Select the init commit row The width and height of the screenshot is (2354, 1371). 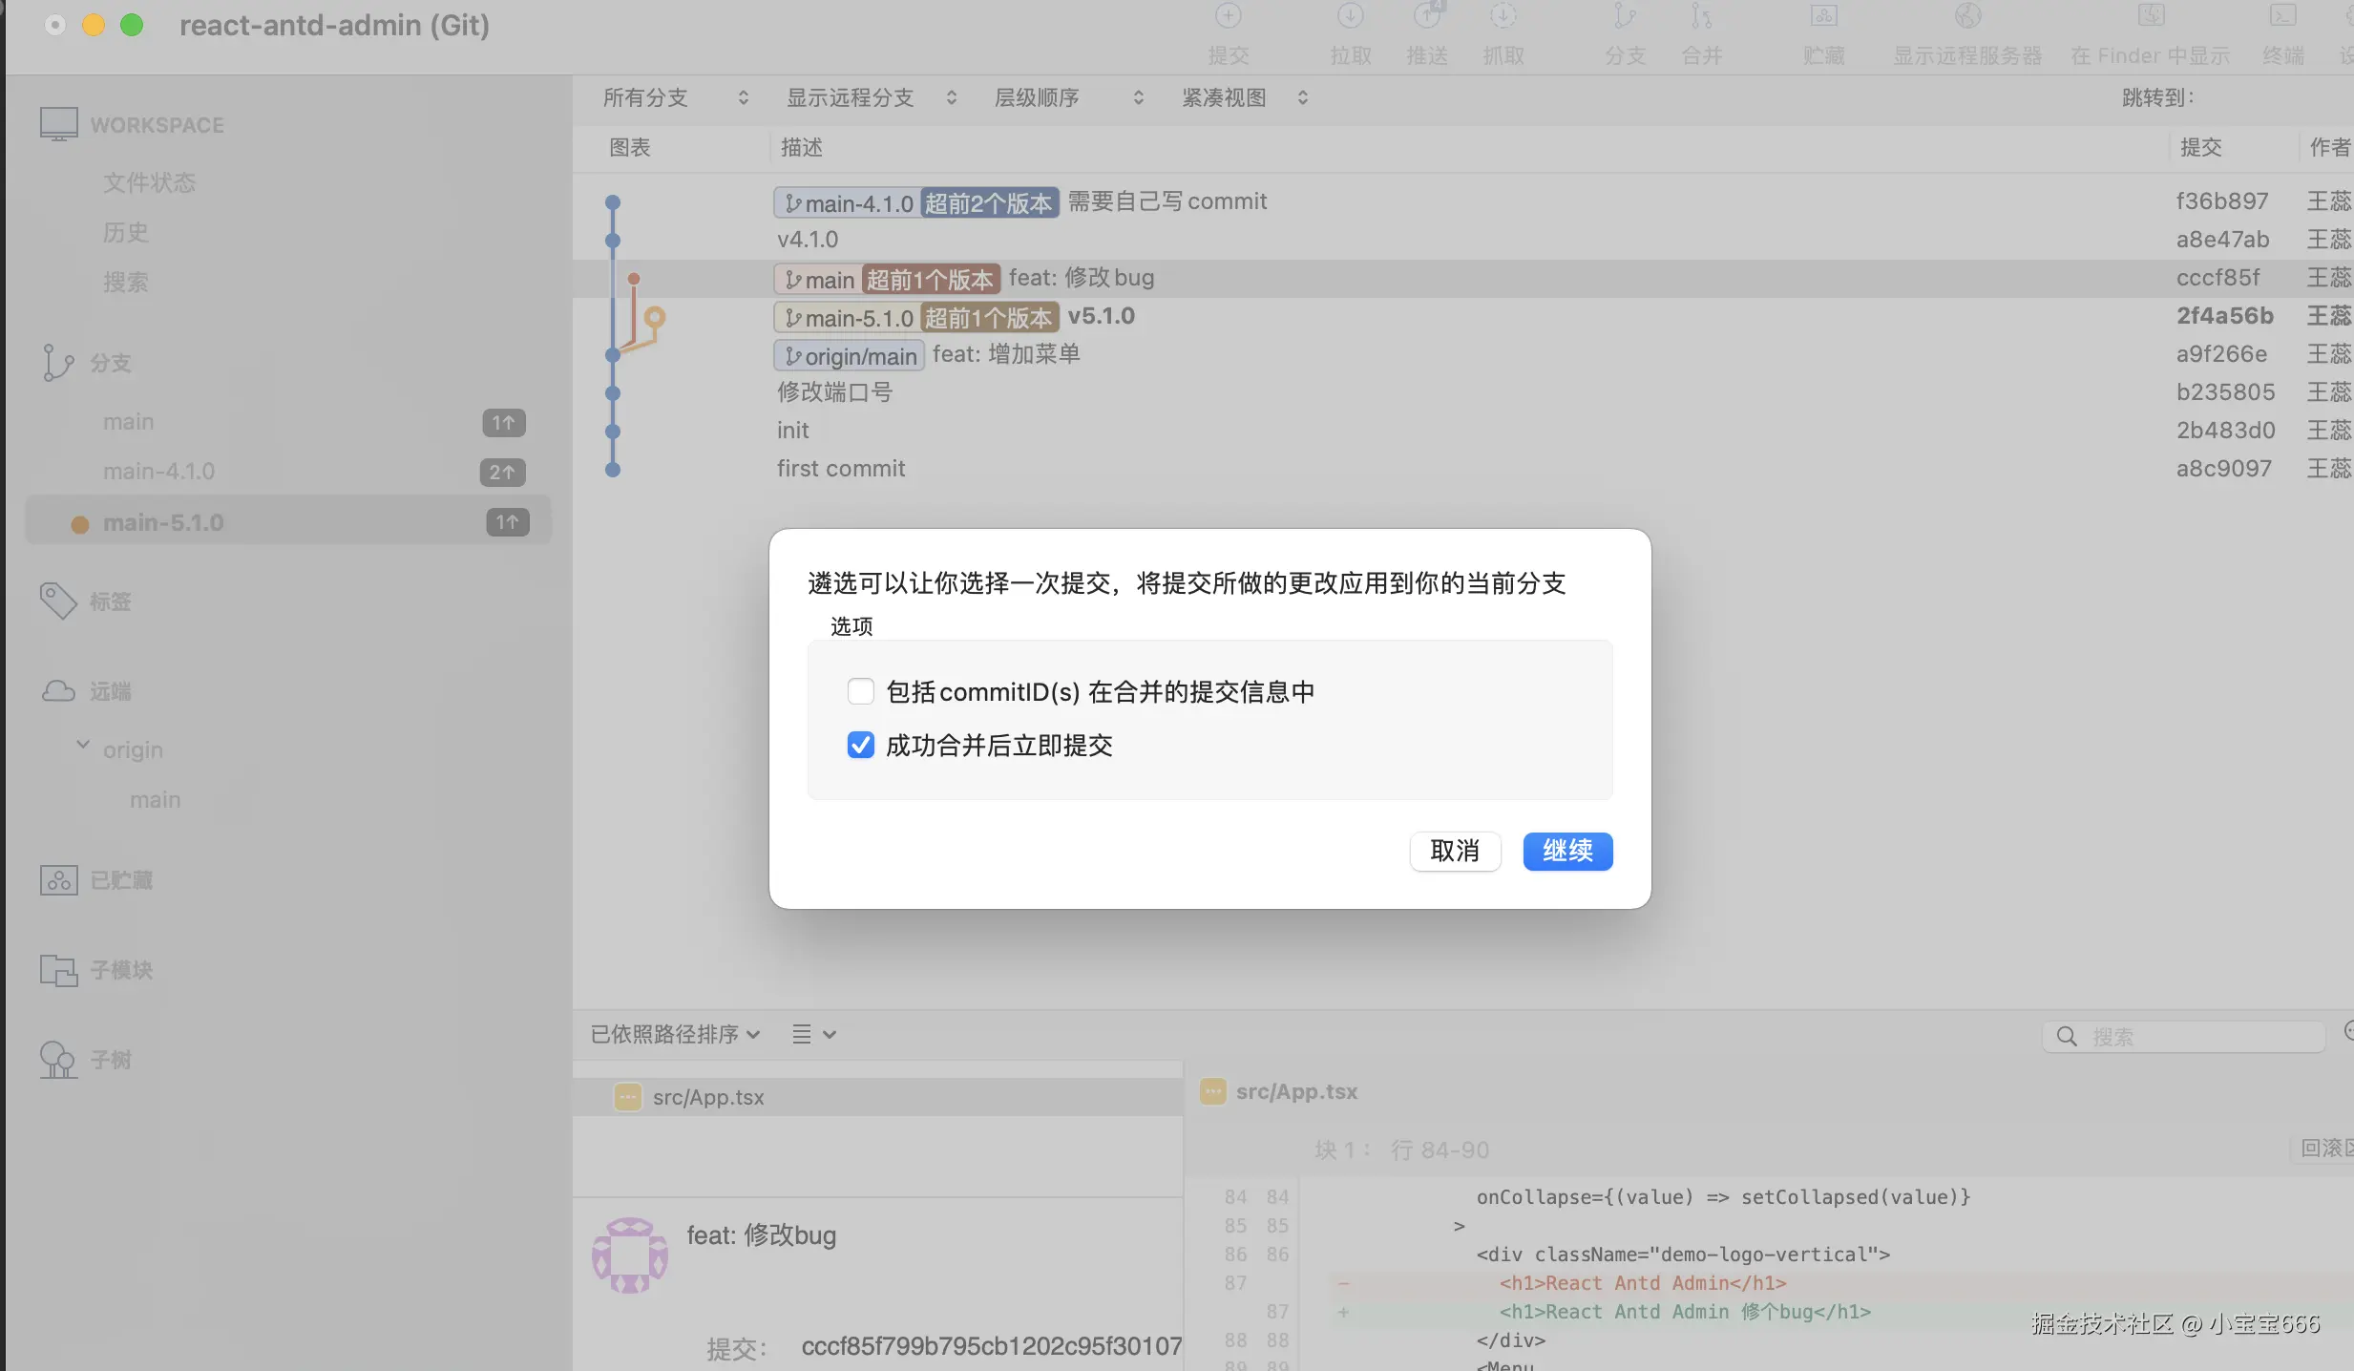coord(1462,431)
